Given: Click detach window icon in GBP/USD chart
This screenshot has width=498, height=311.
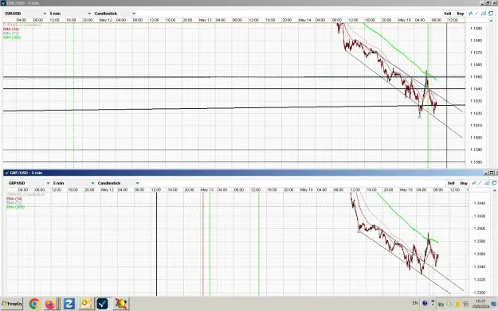Looking at the screenshot, I should [x=495, y=183].
